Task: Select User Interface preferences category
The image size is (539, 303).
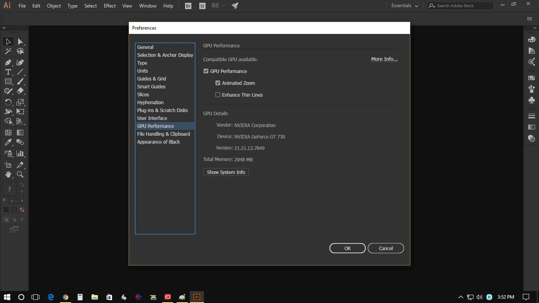Action: [165, 118]
